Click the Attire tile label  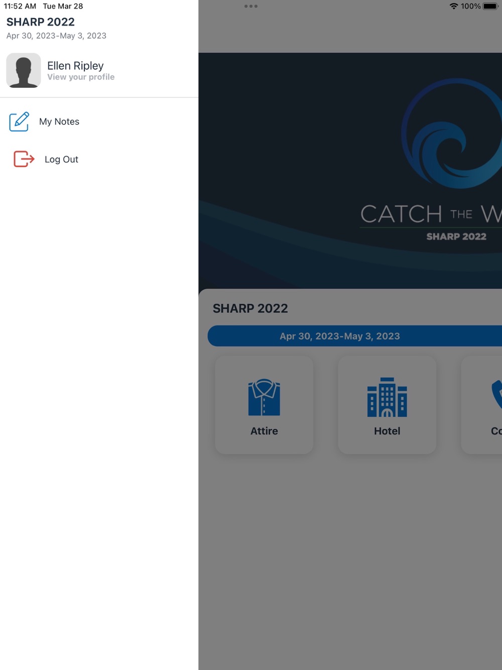pyautogui.click(x=264, y=431)
